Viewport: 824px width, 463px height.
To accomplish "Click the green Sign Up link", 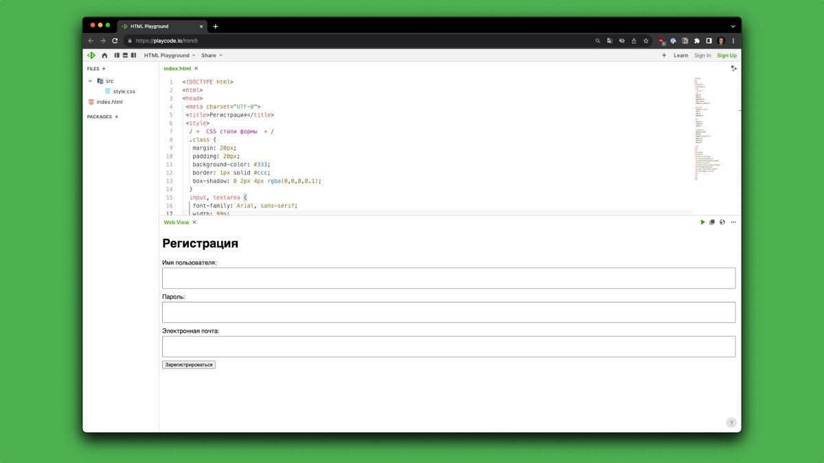I will point(726,56).
